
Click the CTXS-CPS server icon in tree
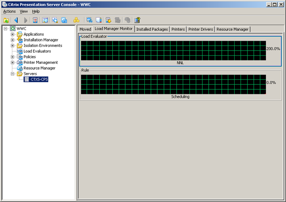pyautogui.click(x=27, y=80)
